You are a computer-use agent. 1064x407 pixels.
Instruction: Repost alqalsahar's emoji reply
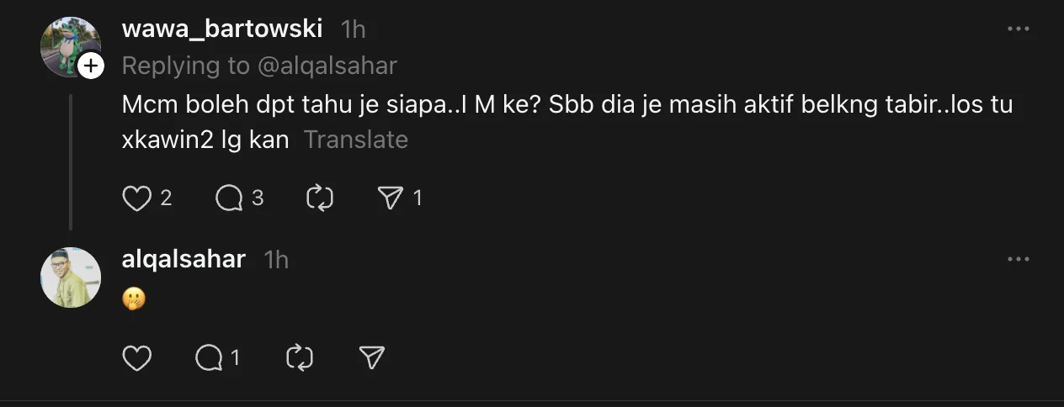(300, 358)
